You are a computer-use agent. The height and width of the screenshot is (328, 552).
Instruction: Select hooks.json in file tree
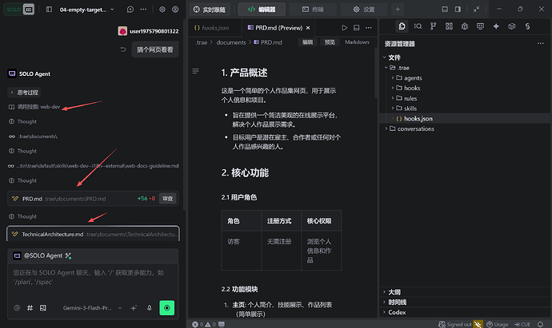click(465, 119)
